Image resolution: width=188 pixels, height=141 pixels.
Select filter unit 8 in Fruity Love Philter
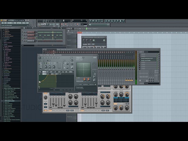coord(58,58)
